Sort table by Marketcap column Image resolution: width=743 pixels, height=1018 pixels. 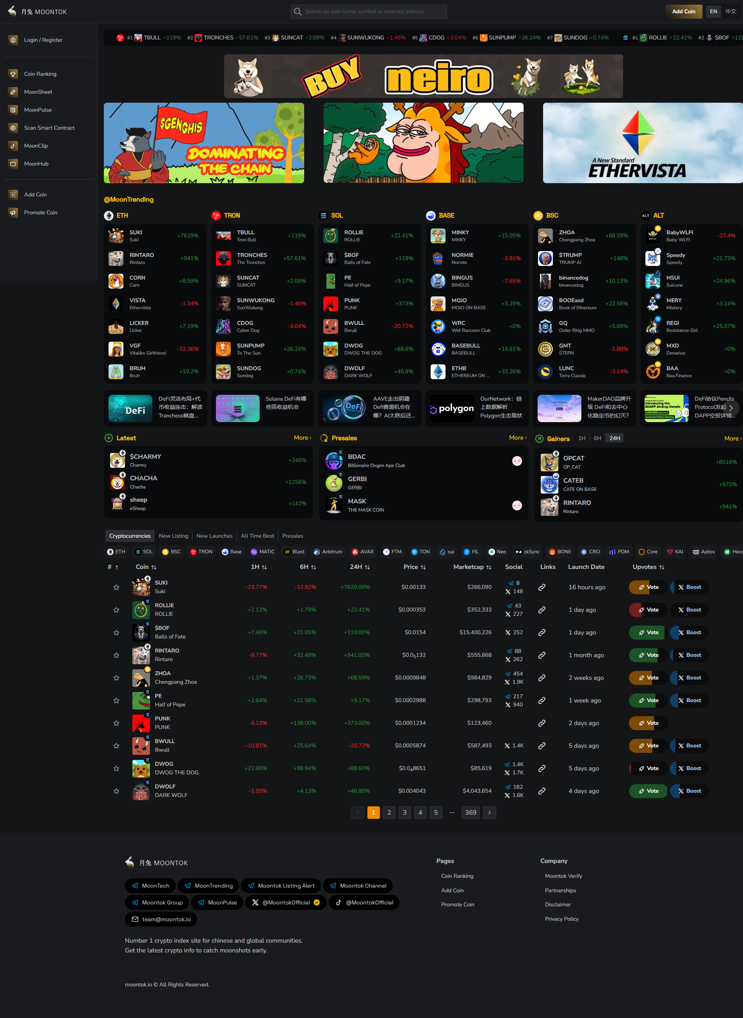click(x=472, y=567)
